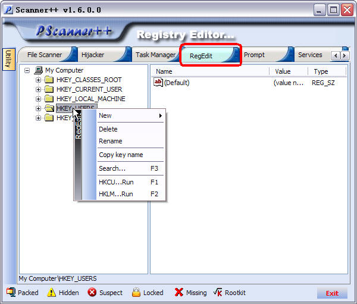357x304 pixels.
Task: Click the Rootkit legend label
Action: [x=235, y=293]
